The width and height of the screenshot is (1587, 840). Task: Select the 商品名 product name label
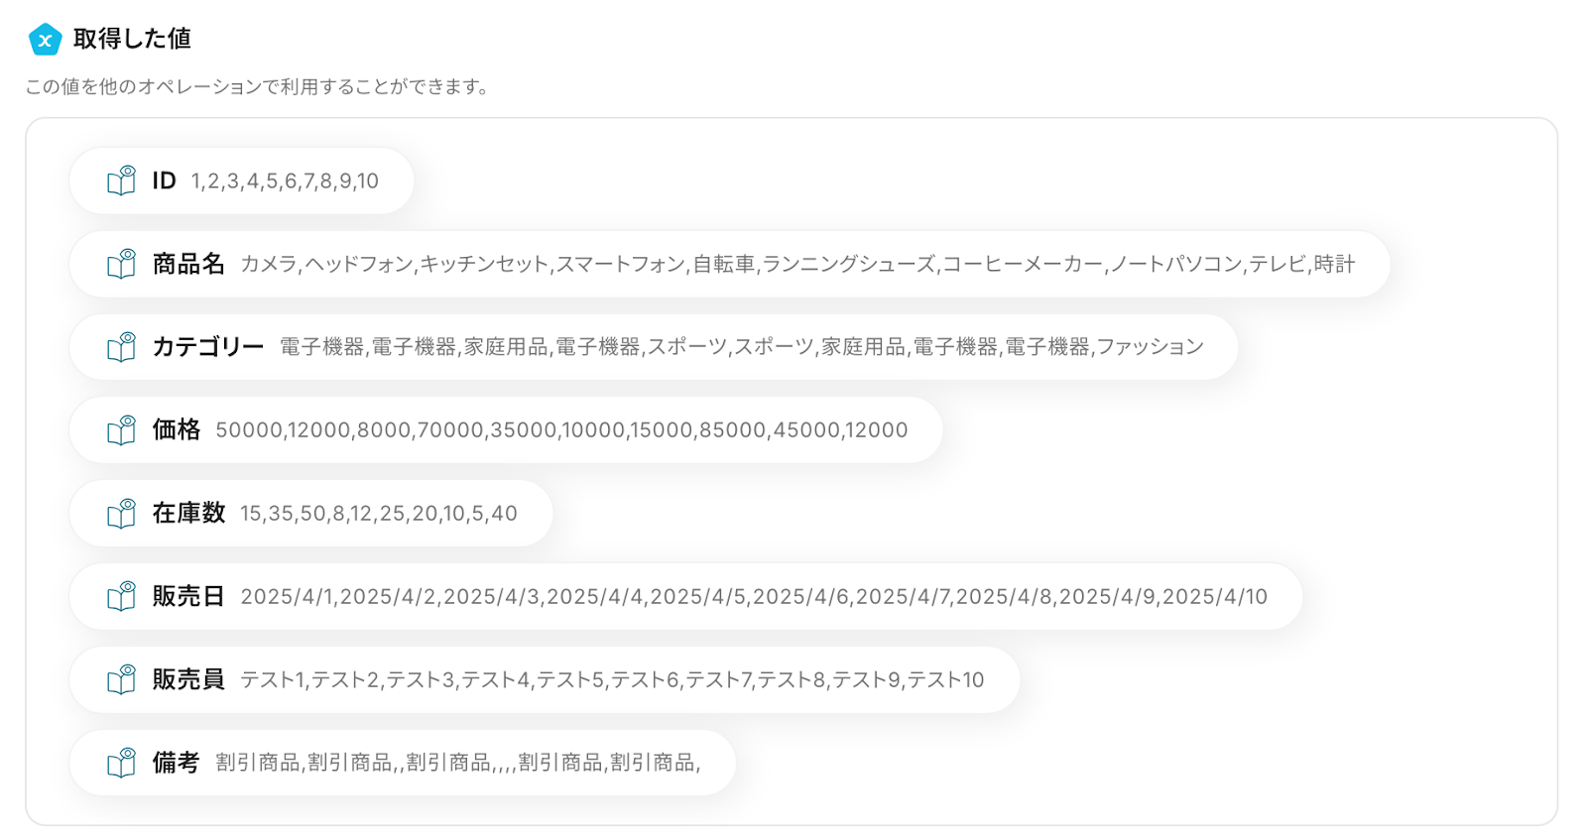[188, 264]
